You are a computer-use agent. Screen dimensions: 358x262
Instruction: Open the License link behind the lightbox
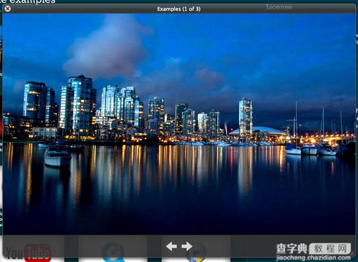click(x=279, y=7)
